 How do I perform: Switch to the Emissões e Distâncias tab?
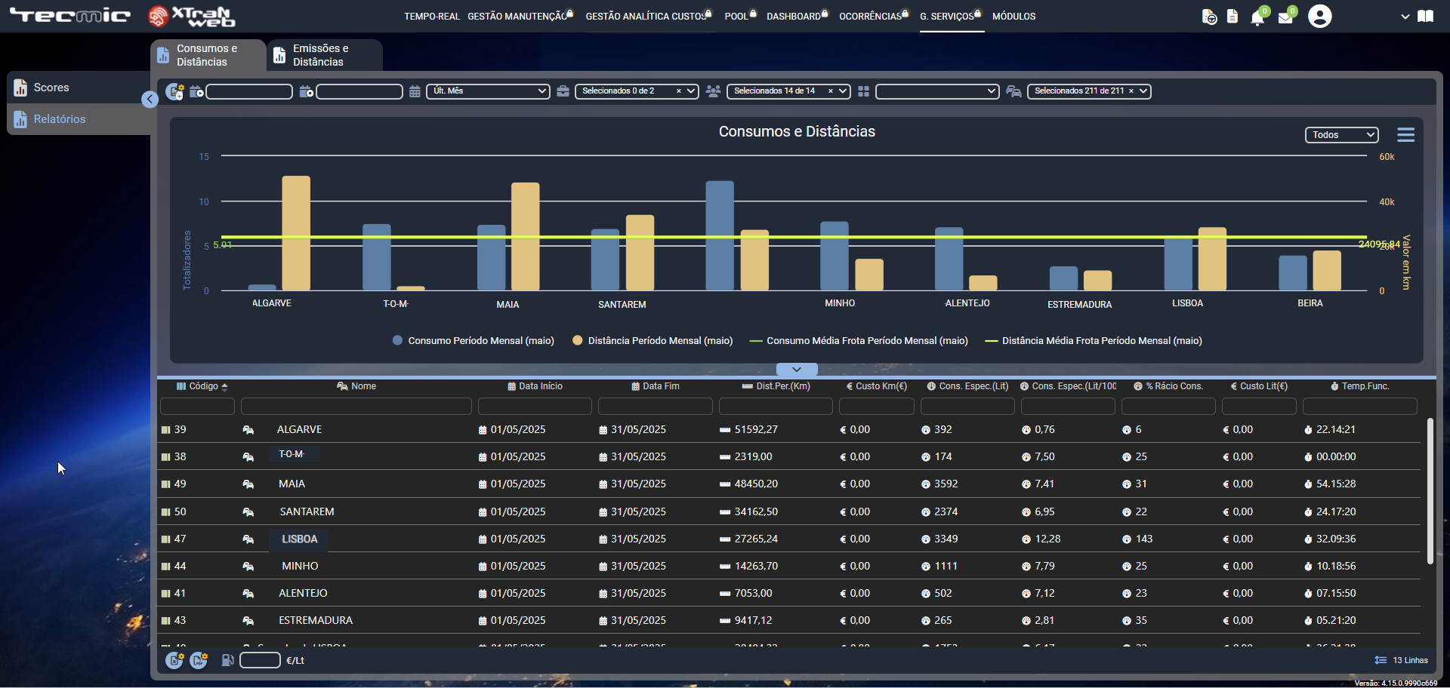[x=325, y=55]
